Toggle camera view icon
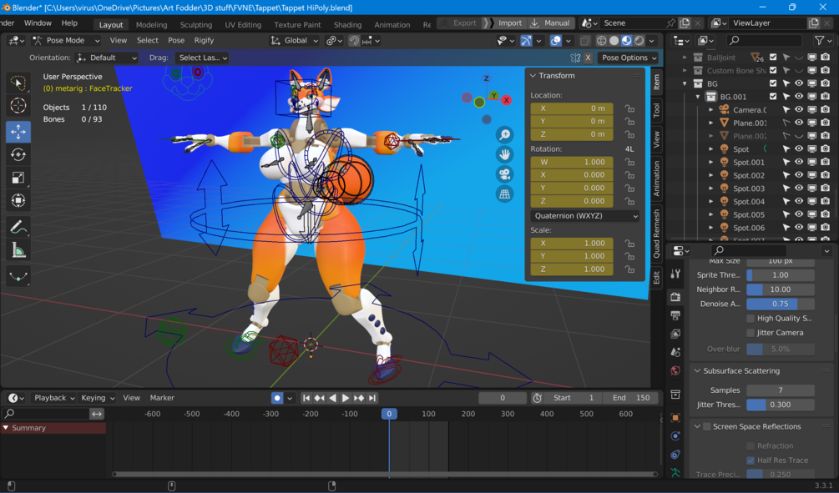839x493 pixels. (x=504, y=174)
